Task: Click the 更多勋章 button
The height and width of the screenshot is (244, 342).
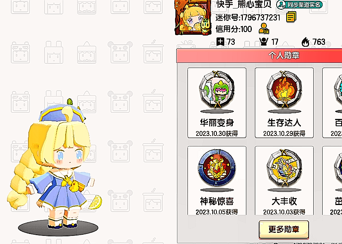Action: [x=284, y=229]
